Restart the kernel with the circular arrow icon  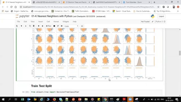point(58,26)
